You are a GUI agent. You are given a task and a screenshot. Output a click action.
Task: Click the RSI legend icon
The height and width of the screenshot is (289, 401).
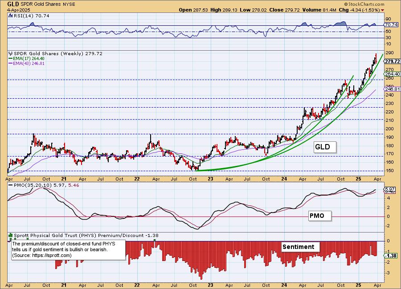pyautogui.click(x=11, y=16)
